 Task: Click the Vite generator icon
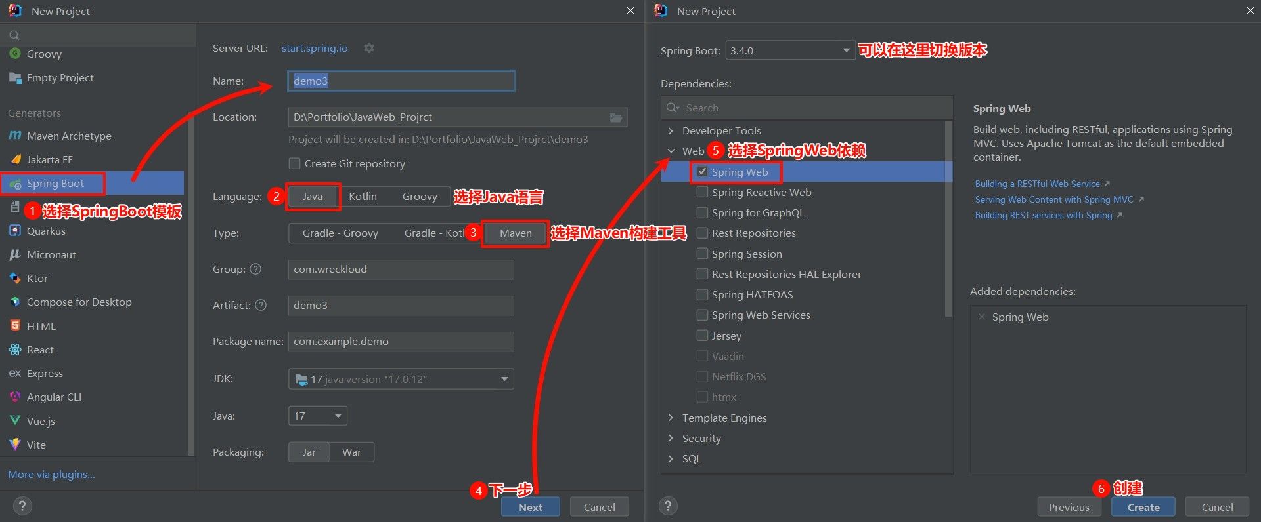tap(15, 444)
